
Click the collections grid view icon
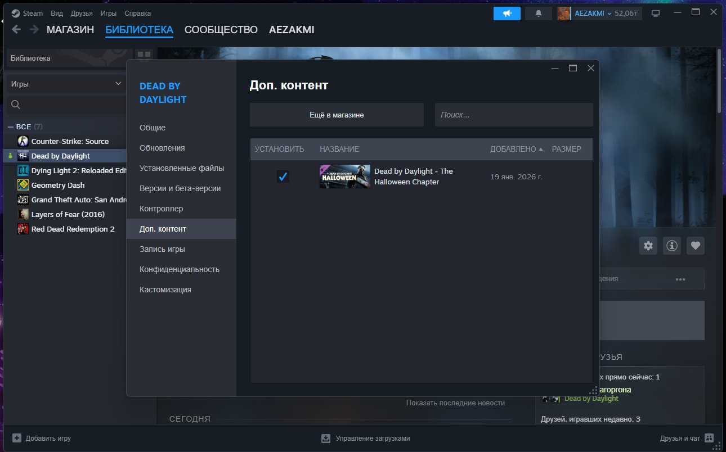point(145,55)
